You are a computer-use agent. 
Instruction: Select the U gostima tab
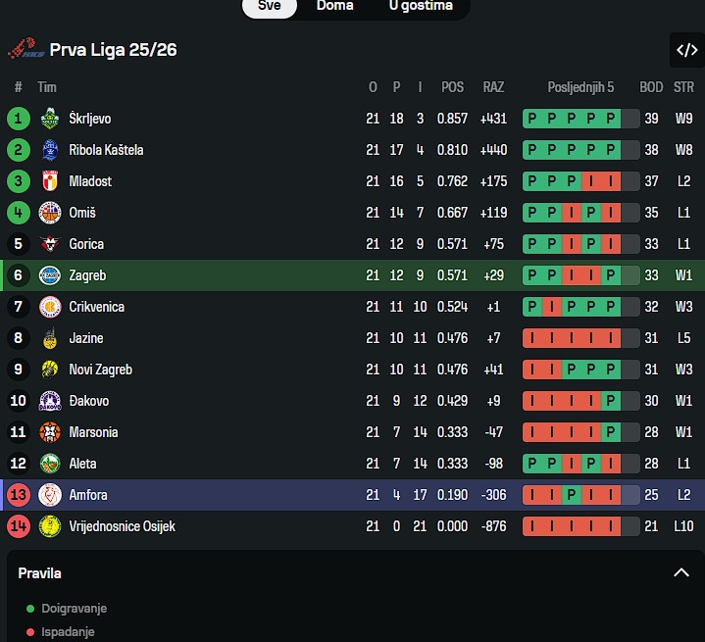(421, 6)
